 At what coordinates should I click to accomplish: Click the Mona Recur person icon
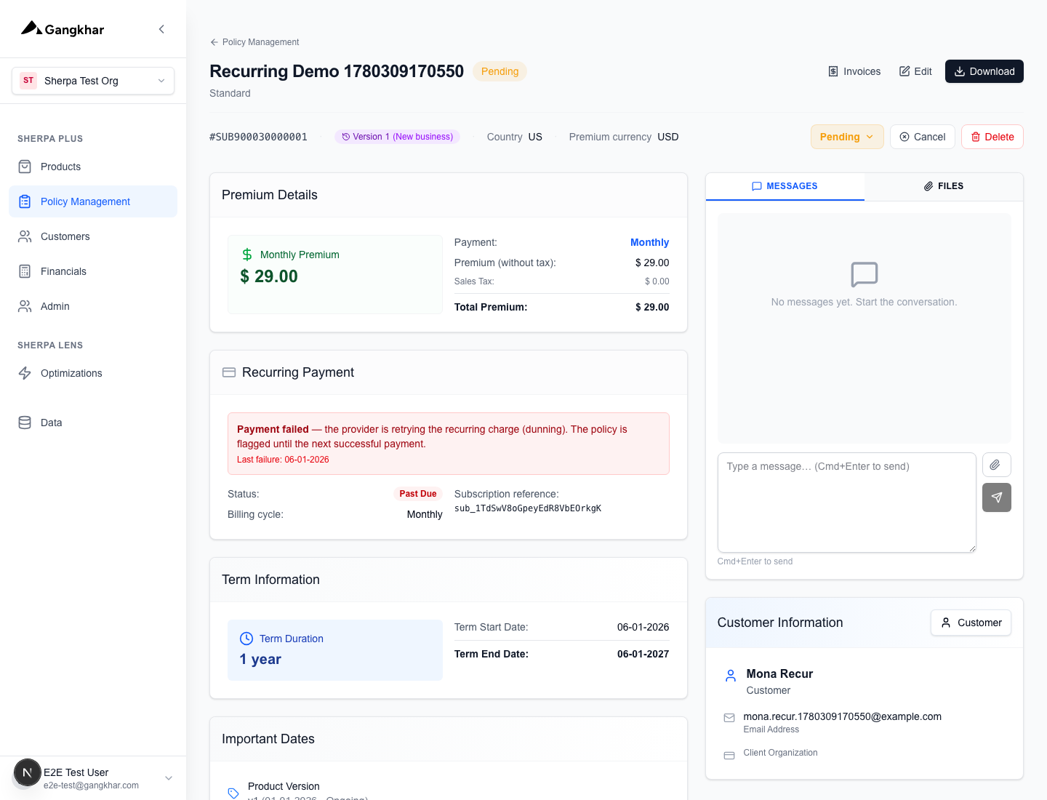pyautogui.click(x=731, y=676)
